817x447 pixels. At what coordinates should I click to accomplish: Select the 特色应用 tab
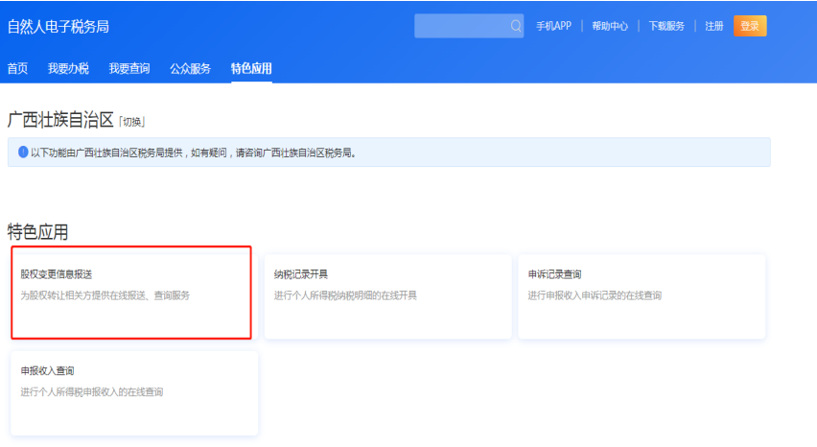point(251,68)
